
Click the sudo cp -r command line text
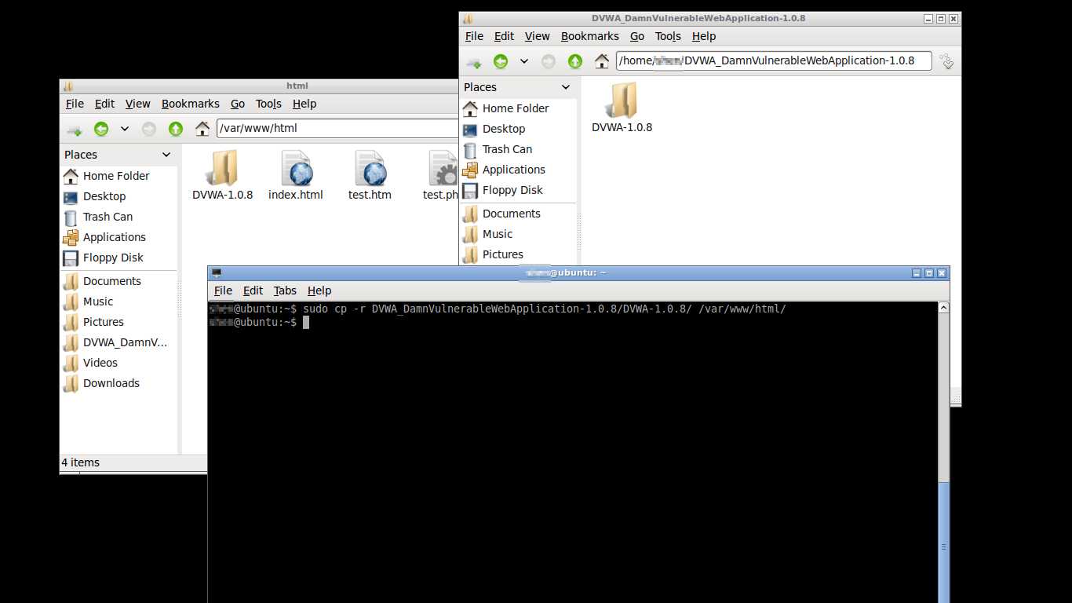[544, 309]
